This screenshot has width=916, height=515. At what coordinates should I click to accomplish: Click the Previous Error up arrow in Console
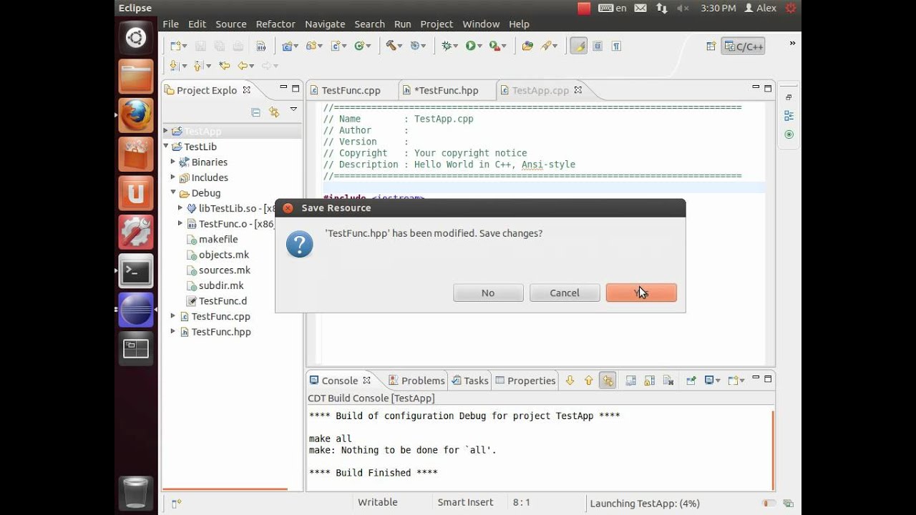click(x=588, y=381)
